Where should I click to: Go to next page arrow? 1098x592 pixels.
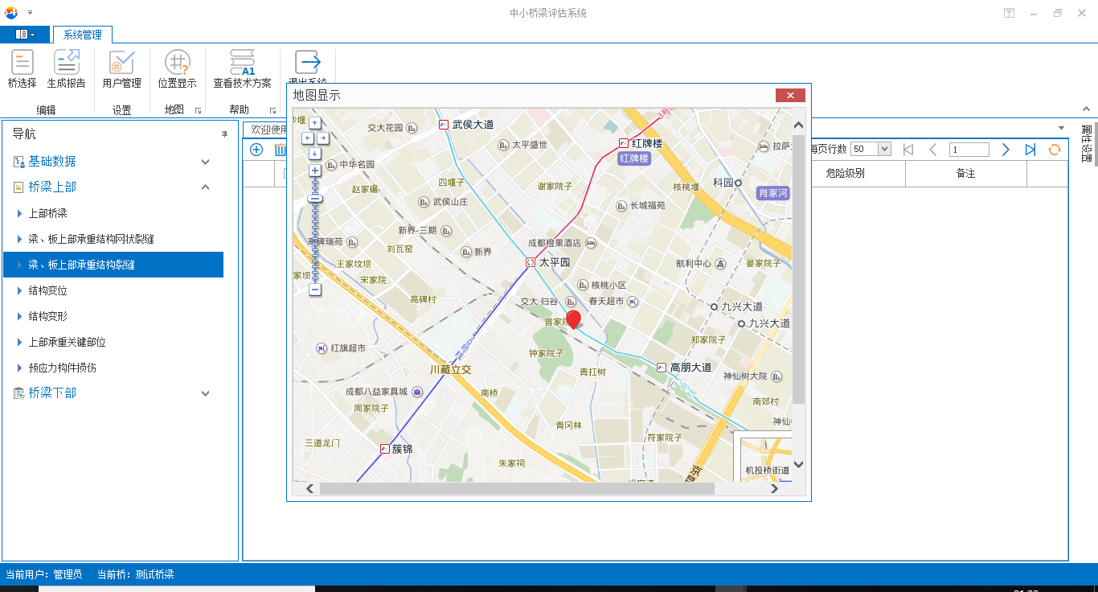coord(1006,150)
